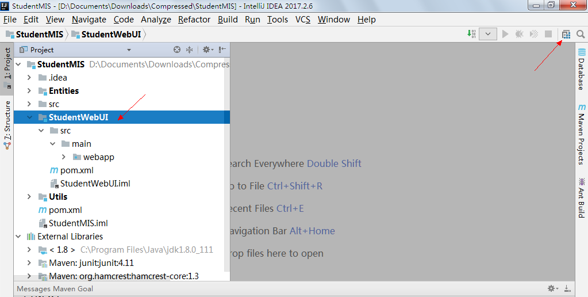This screenshot has height=297, width=588.
Task: Open the Refactor menu
Action: [x=194, y=20]
